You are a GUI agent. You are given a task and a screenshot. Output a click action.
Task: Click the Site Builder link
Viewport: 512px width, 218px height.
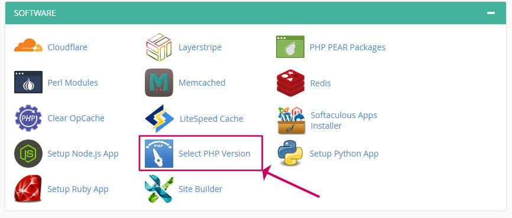click(x=200, y=189)
